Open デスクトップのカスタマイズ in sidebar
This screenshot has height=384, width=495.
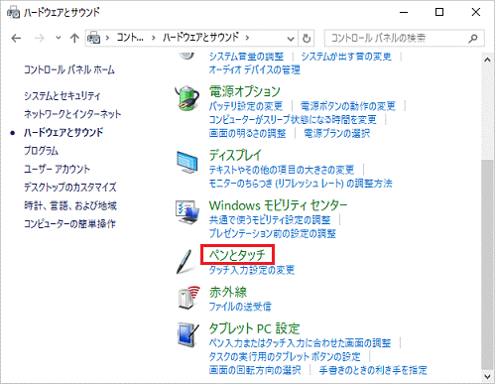(x=70, y=188)
